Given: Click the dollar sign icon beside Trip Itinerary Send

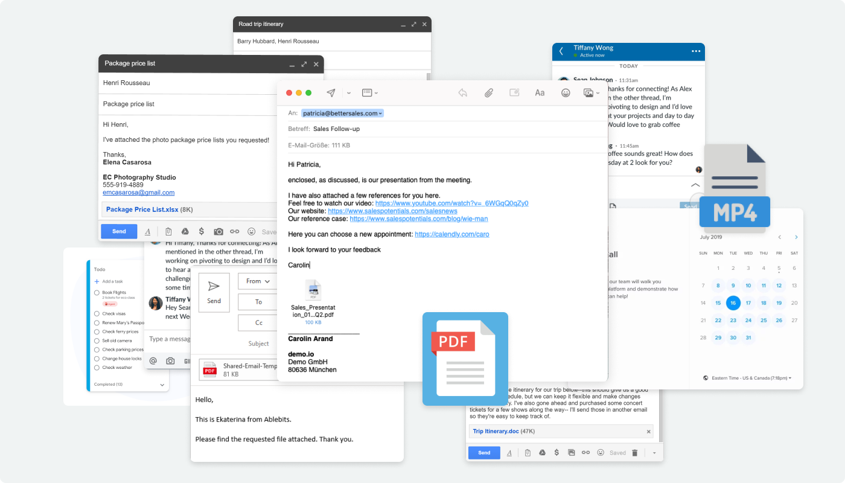Looking at the screenshot, I should click(556, 453).
